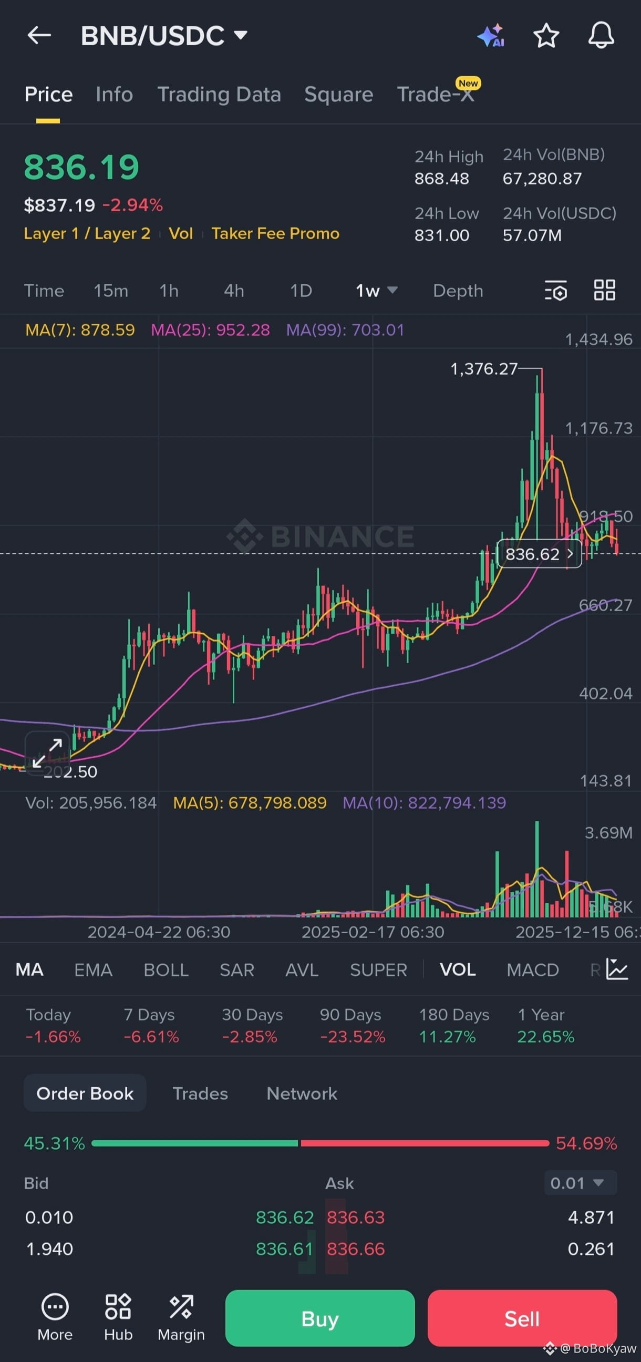Open the Margin trading icon
This screenshot has width=641, height=1362.
click(x=181, y=1317)
